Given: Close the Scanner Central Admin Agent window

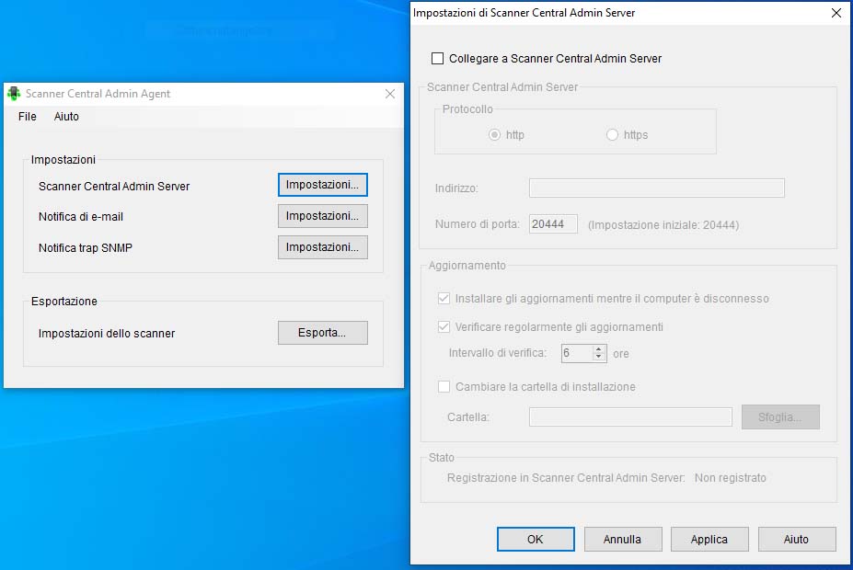Looking at the screenshot, I should 390,94.
